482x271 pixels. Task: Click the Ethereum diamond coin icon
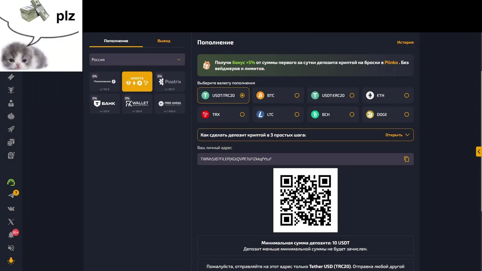click(370, 96)
